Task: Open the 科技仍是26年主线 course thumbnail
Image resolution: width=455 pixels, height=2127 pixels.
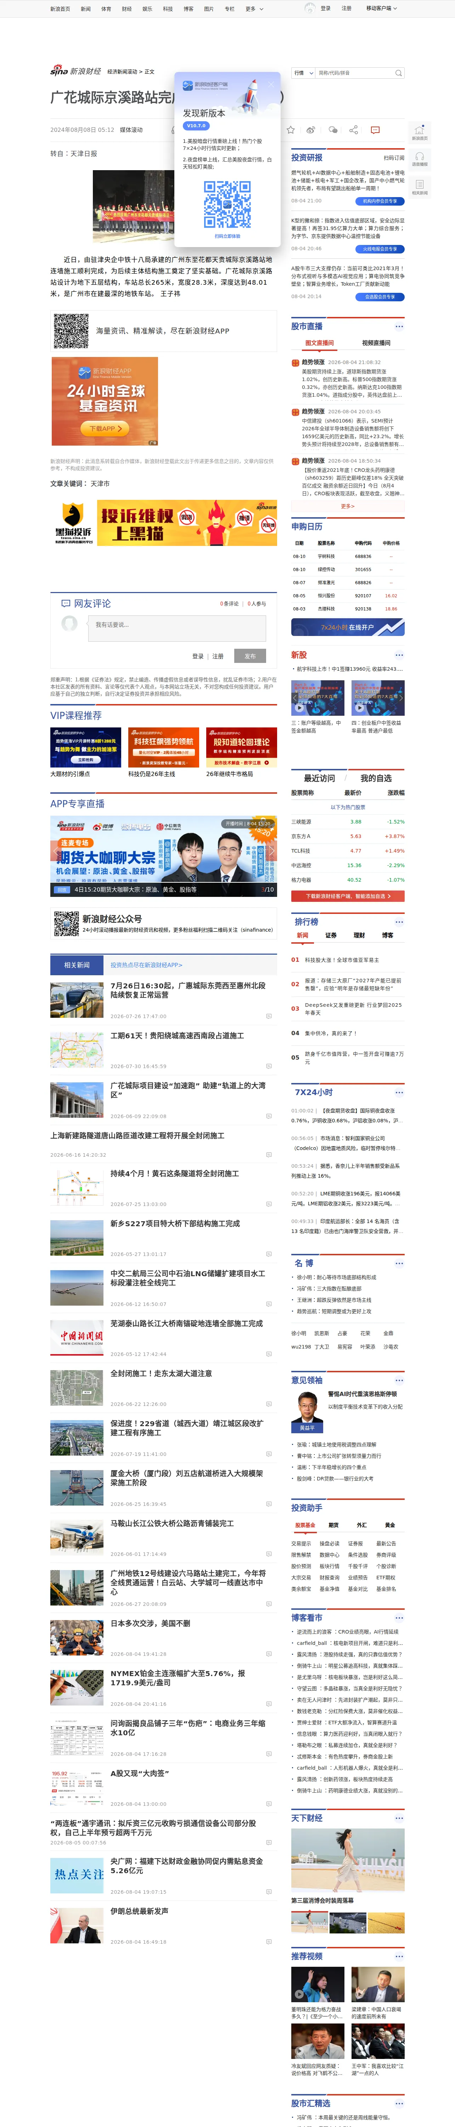Action: pos(163,747)
